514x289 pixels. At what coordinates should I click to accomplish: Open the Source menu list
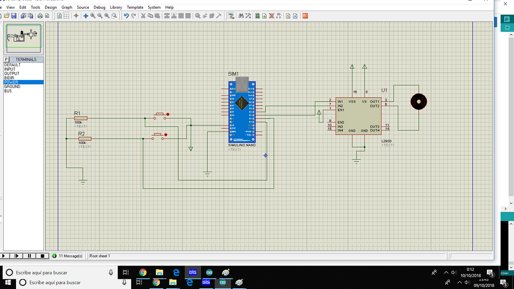pos(83,7)
